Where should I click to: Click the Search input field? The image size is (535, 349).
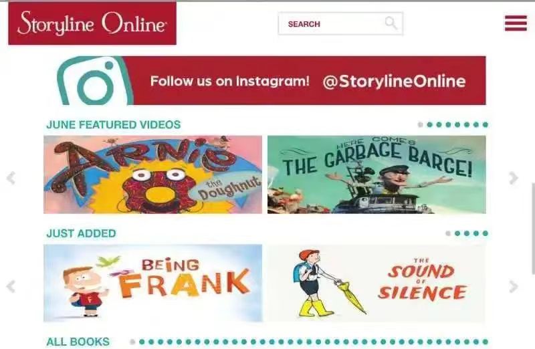[340, 23]
